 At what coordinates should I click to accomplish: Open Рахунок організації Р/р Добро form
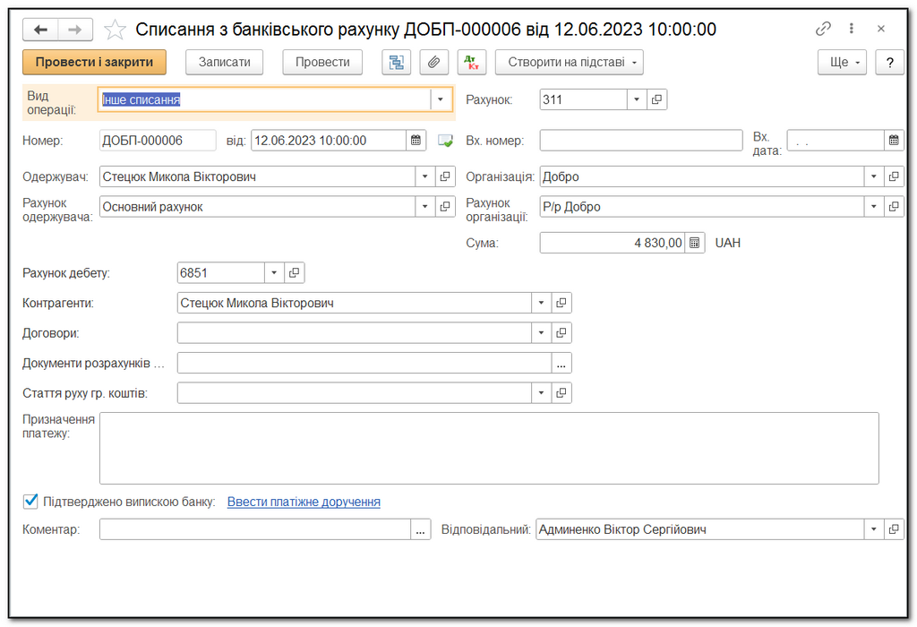click(894, 207)
